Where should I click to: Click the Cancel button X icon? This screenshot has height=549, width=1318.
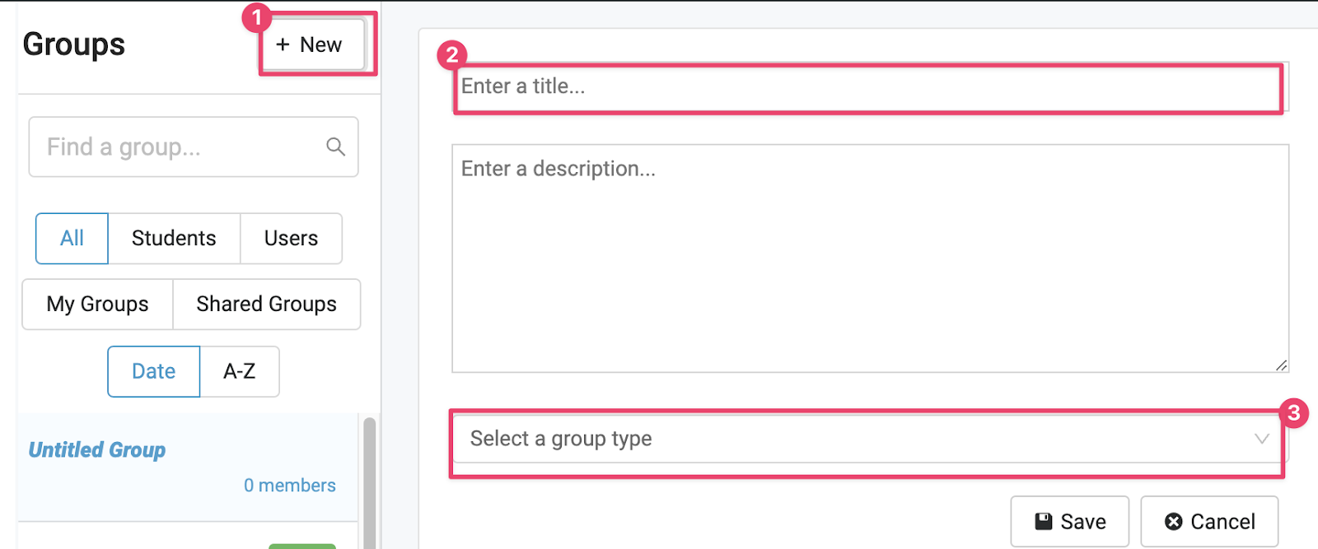coord(1174,521)
